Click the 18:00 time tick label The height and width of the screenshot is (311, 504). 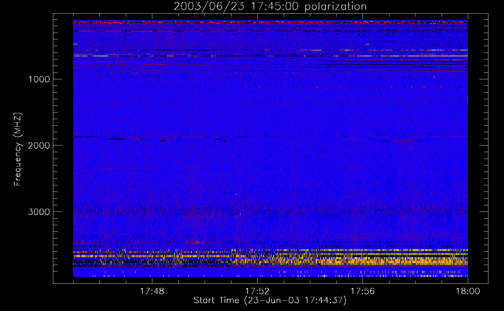[468, 291]
